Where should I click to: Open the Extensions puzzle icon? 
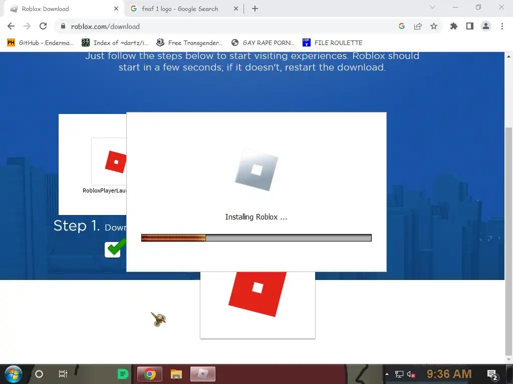[x=453, y=26]
